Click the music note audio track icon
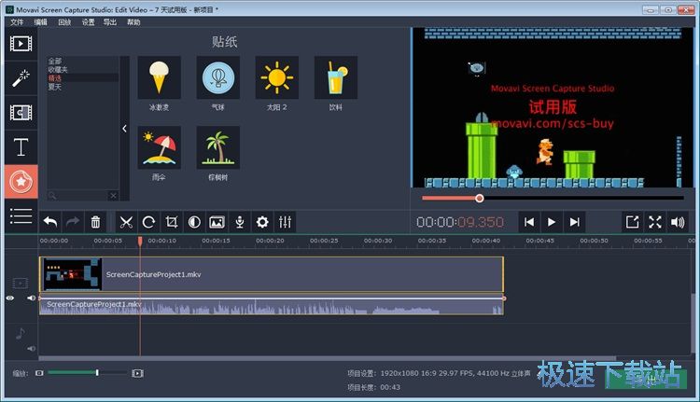Image resolution: width=700 pixels, height=402 pixels. [21, 333]
